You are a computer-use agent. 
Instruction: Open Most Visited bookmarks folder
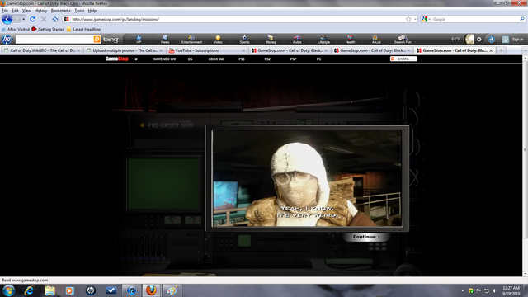pyautogui.click(x=16, y=30)
